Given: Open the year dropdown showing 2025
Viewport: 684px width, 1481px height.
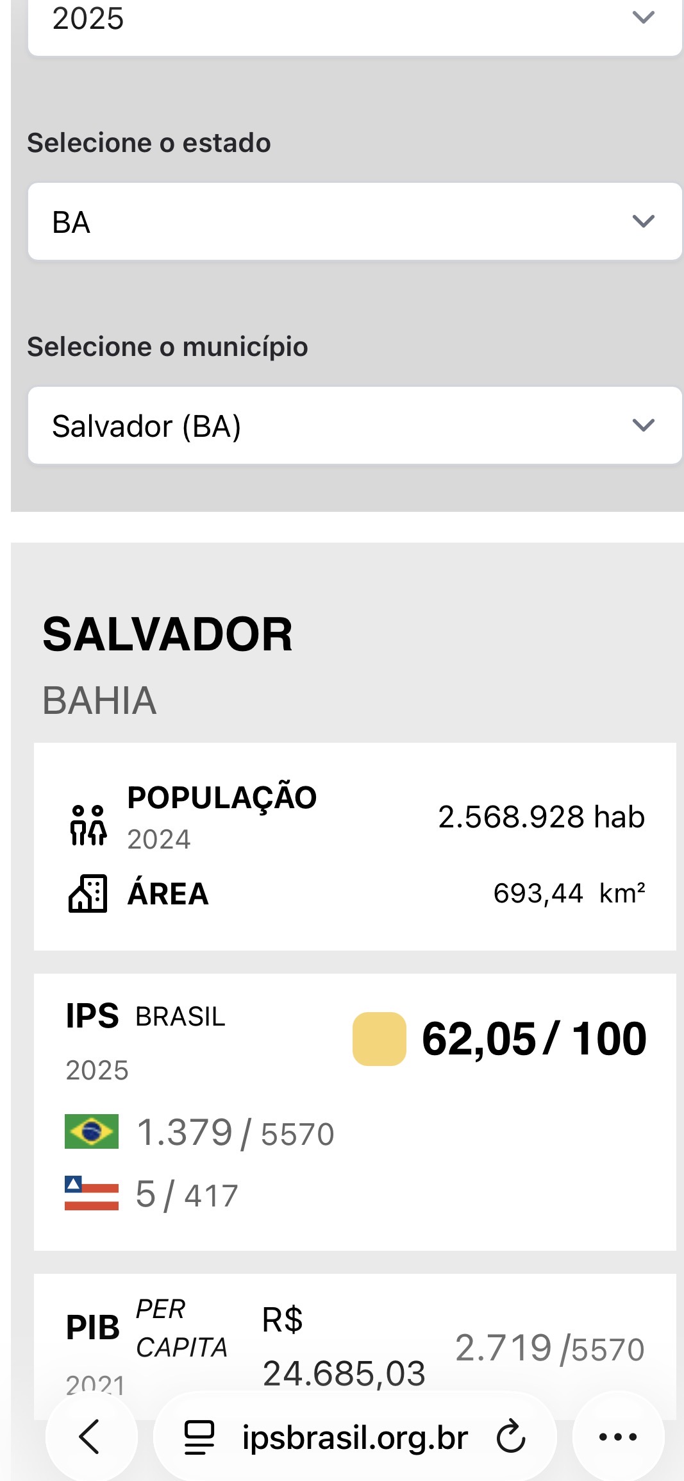Looking at the screenshot, I should tap(355, 21).
